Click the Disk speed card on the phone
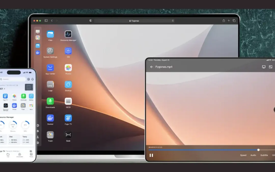Screen dimensions: 275x172 [x=14, y=140]
